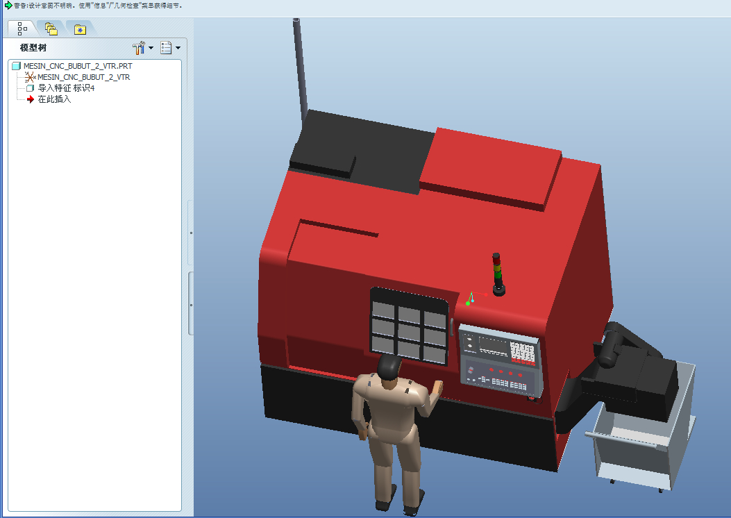The image size is (731, 518).
Task: Click the lower sash handle of the navigator panel
Action: point(191,305)
